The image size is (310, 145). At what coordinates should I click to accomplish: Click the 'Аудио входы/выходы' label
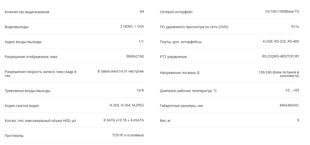tap(23, 42)
